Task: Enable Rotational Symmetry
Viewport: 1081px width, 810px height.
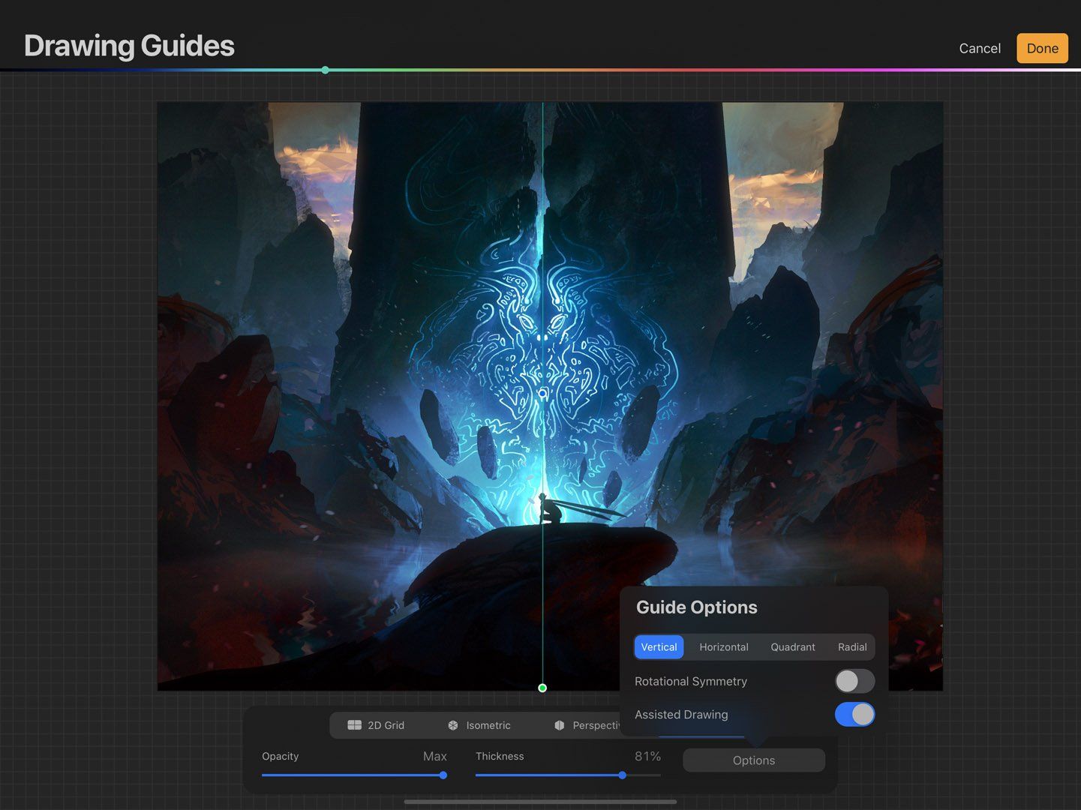Action: 854,681
